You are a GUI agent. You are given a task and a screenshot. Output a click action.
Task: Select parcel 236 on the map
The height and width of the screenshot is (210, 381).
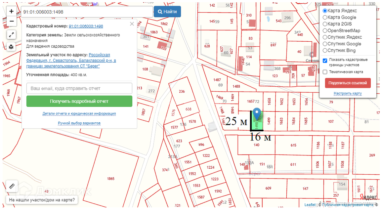182,91
